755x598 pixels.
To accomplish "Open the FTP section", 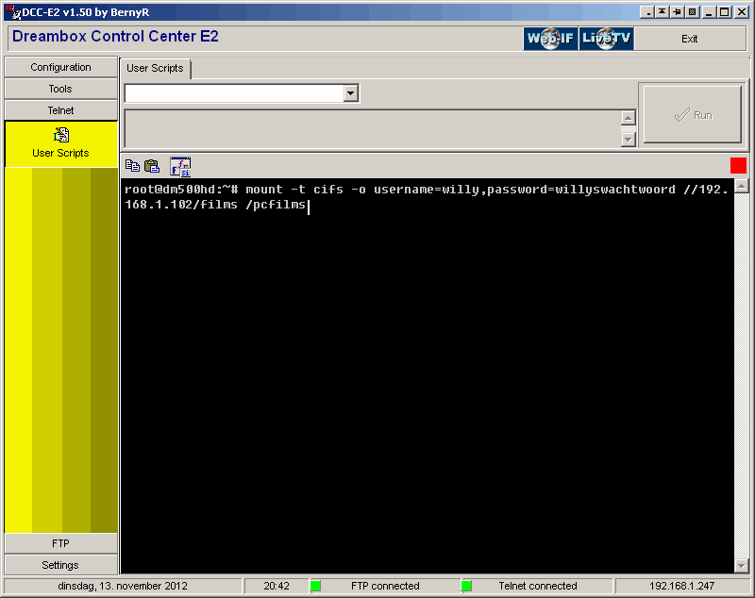I will [60, 543].
